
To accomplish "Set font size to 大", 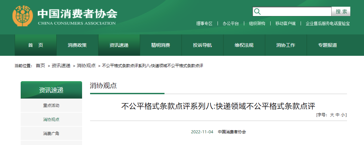I will click(x=332, y=115).
